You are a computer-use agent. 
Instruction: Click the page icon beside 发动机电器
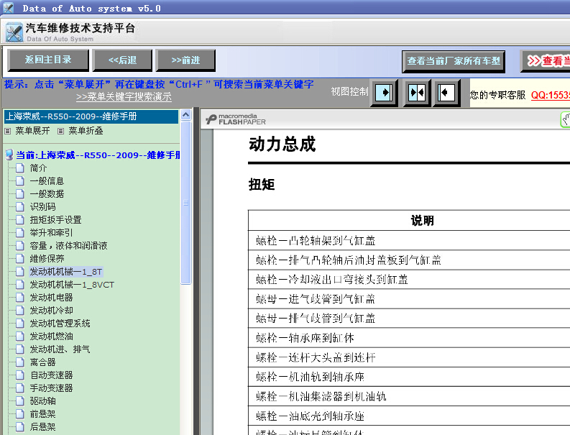pos(20,298)
